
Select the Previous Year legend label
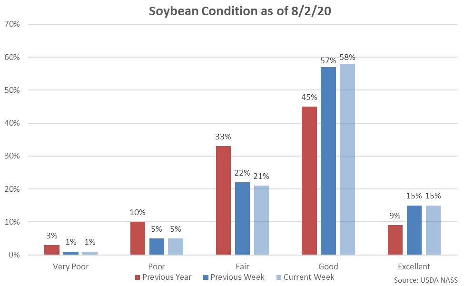[x=167, y=277]
